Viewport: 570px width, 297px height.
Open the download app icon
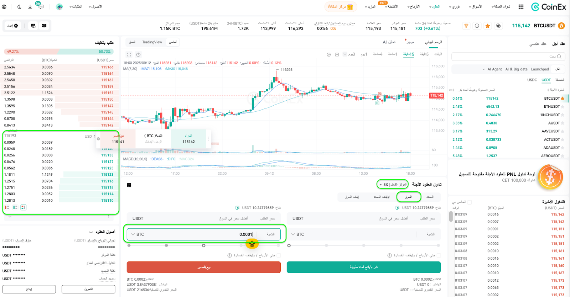pos(30,7)
